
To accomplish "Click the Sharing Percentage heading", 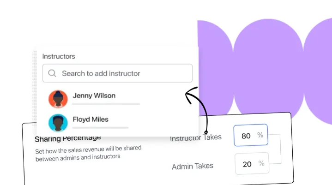I will [67, 138].
